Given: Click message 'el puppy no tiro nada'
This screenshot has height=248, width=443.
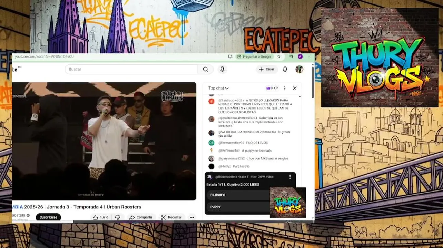Looking at the screenshot, I should (x=256, y=151).
